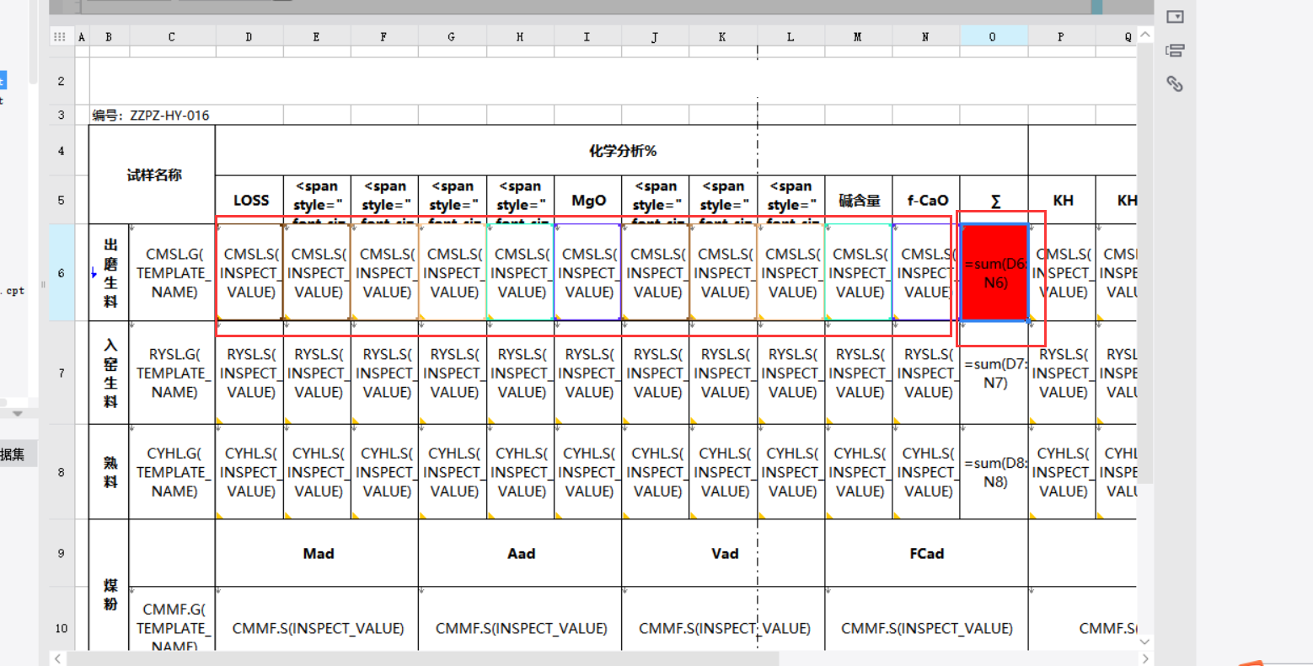The height and width of the screenshot is (666, 1313).
Task: Select RYSL.S(INSPECT_VALUE) cell in column F
Action: click(x=385, y=373)
